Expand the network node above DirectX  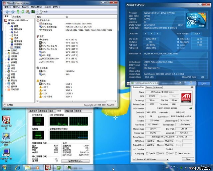pos(6,68)
